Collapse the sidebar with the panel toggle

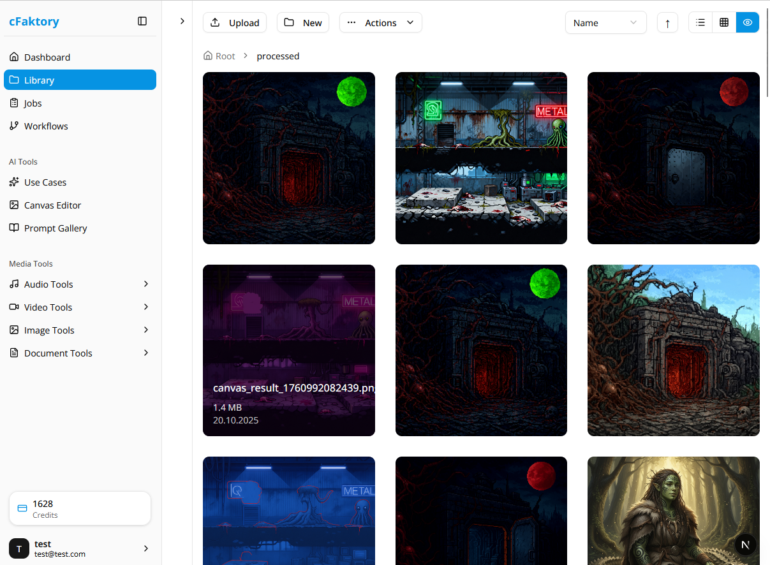pos(142,20)
